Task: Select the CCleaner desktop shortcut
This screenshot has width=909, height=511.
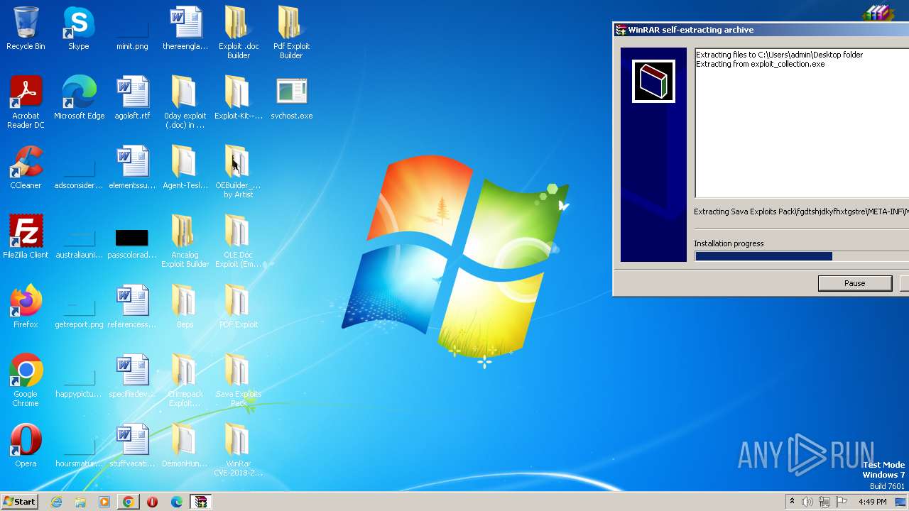Action: coord(26,167)
